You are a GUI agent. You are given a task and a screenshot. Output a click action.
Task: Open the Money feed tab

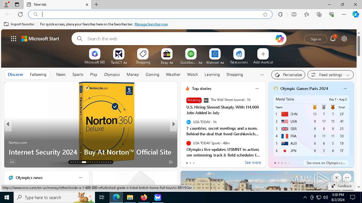tap(133, 74)
